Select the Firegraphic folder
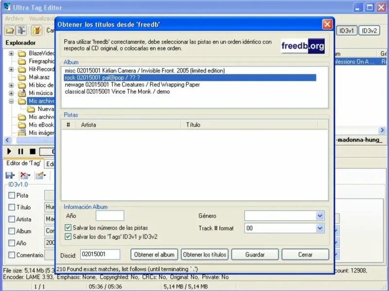 click(x=41, y=61)
